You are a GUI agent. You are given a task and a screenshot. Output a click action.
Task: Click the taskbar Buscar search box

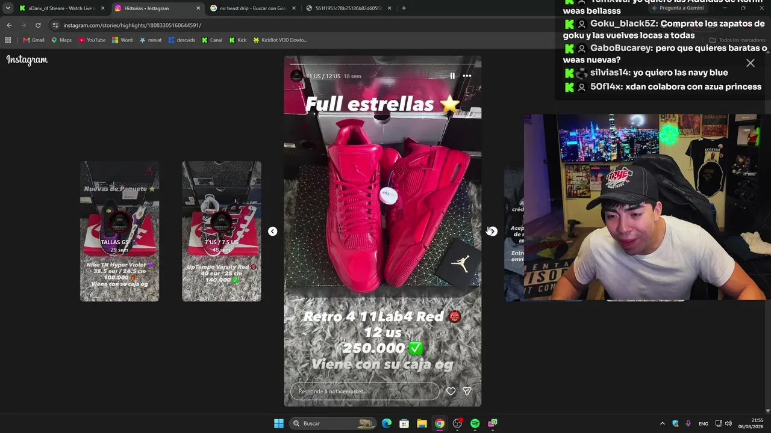click(x=332, y=423)
